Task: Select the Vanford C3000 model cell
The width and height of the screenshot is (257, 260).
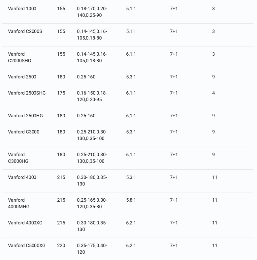Action: click(x=24, y=132)
